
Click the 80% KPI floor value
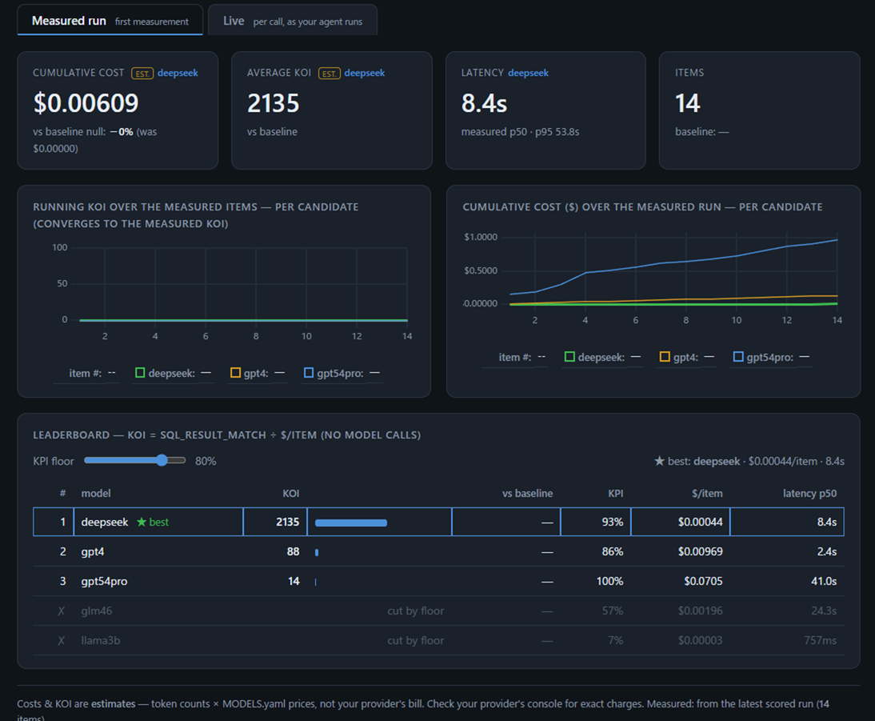pyautogui.click(x=206, y=461)
